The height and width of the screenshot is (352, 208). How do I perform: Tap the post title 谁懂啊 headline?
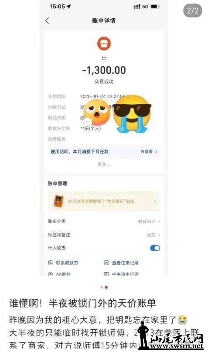pos(82,303)
